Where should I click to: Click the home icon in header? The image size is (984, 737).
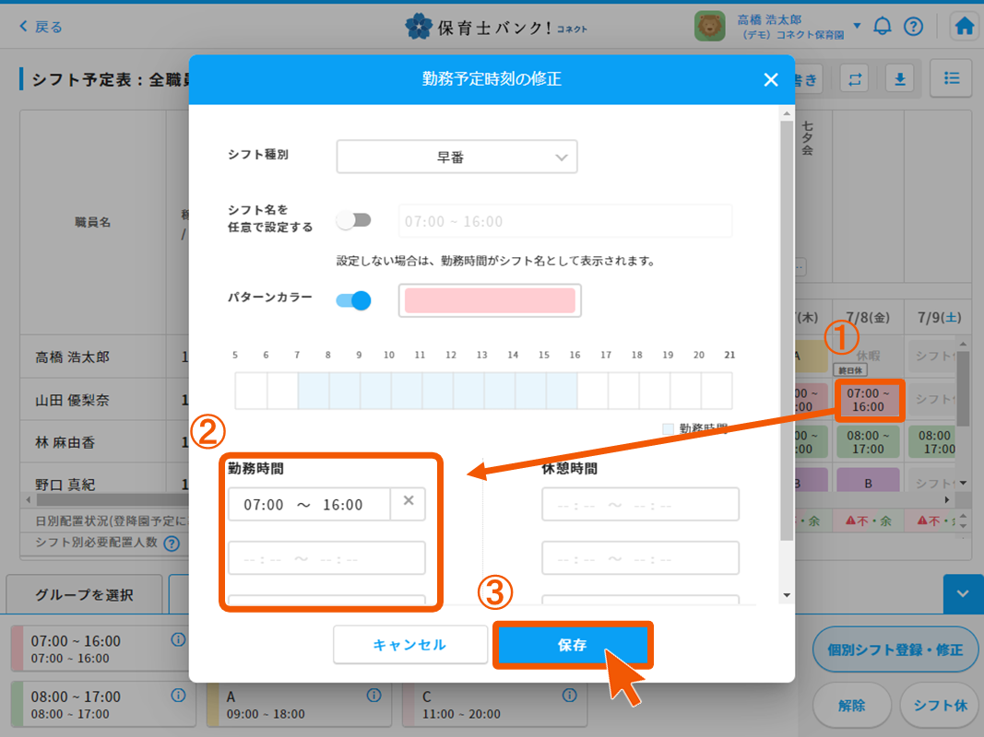(x=965, y=26)
